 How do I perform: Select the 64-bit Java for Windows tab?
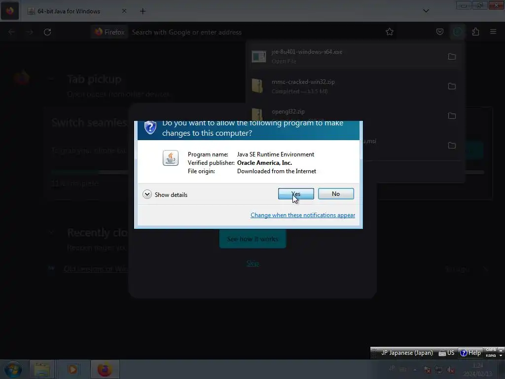[76, 11]
